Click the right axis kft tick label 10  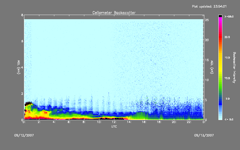(x=207, y=80)
